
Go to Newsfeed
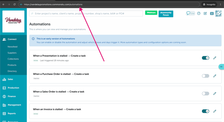(12, 47)
